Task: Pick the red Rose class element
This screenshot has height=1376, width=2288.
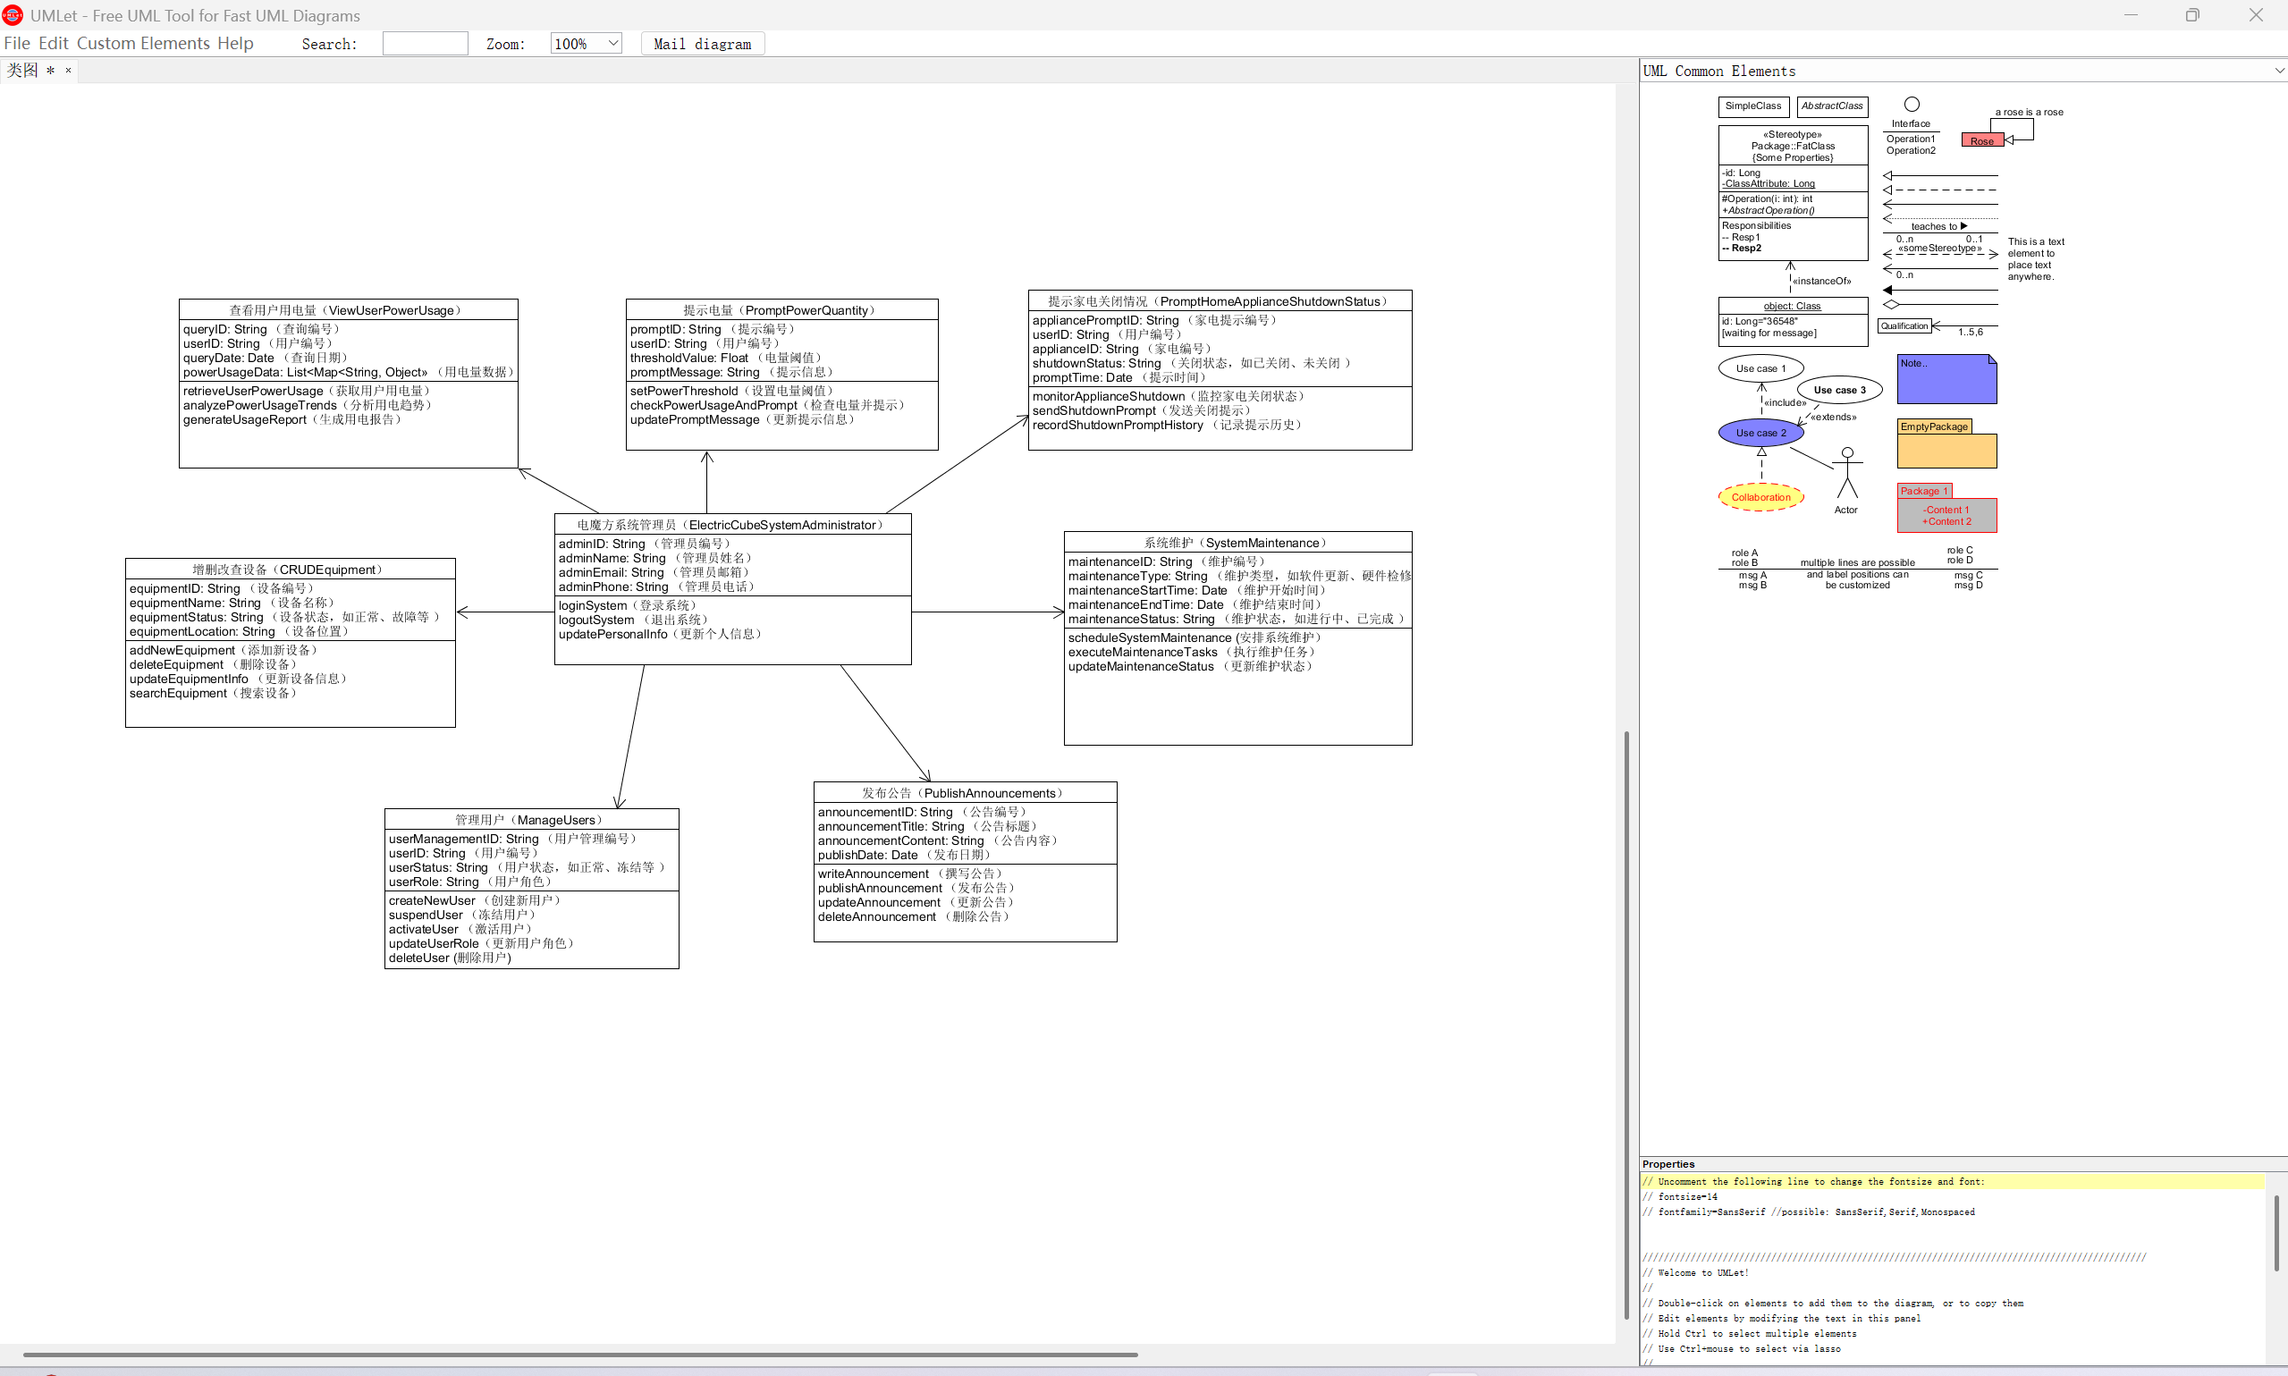Action: 1982,141
